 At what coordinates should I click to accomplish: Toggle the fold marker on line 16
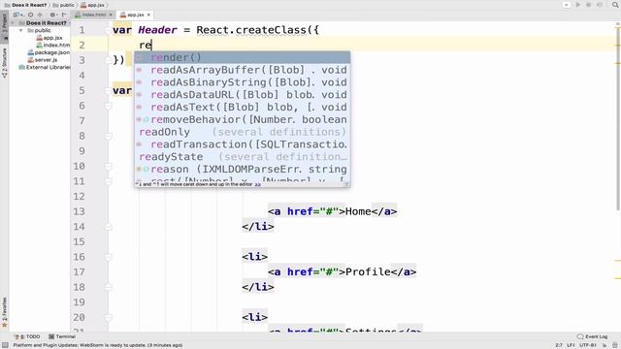(x=108, y=257)
